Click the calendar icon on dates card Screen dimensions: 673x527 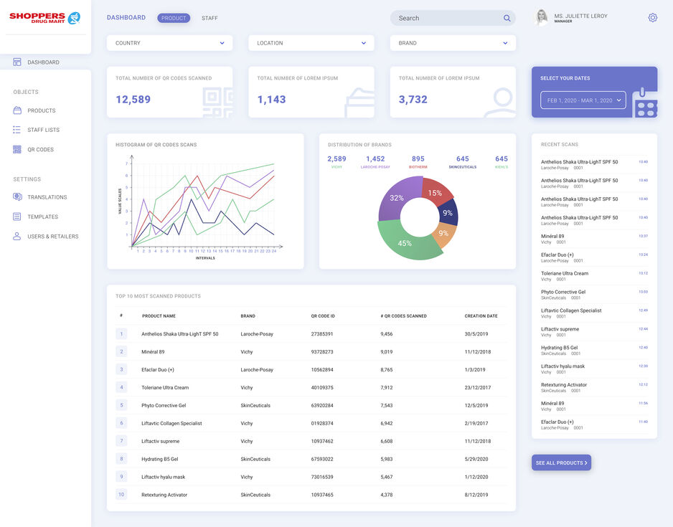coord(645,103)
